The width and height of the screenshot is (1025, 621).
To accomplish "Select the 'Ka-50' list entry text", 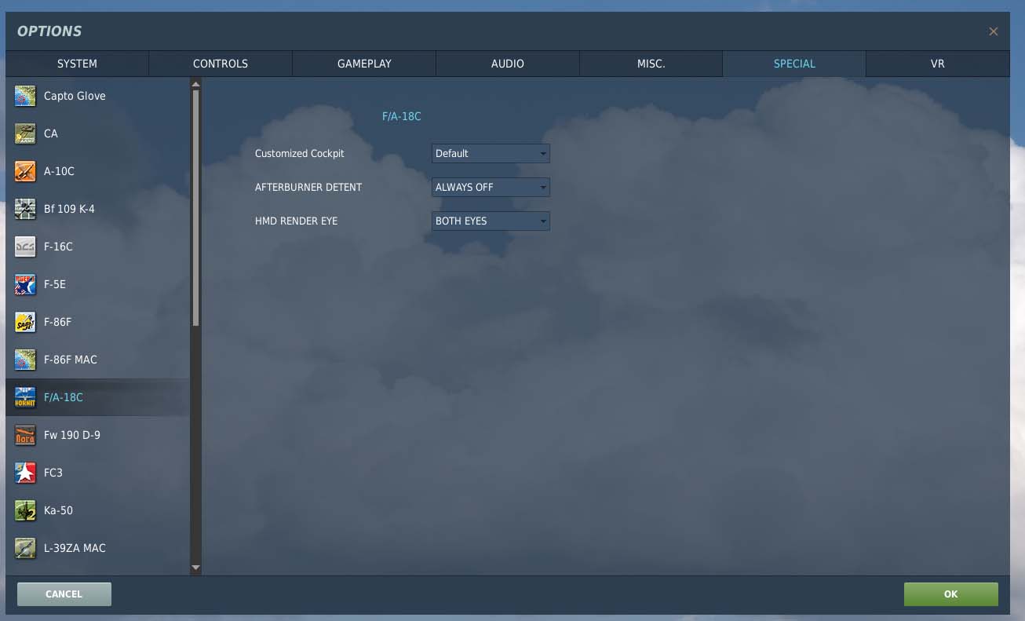I will (58, 510).
